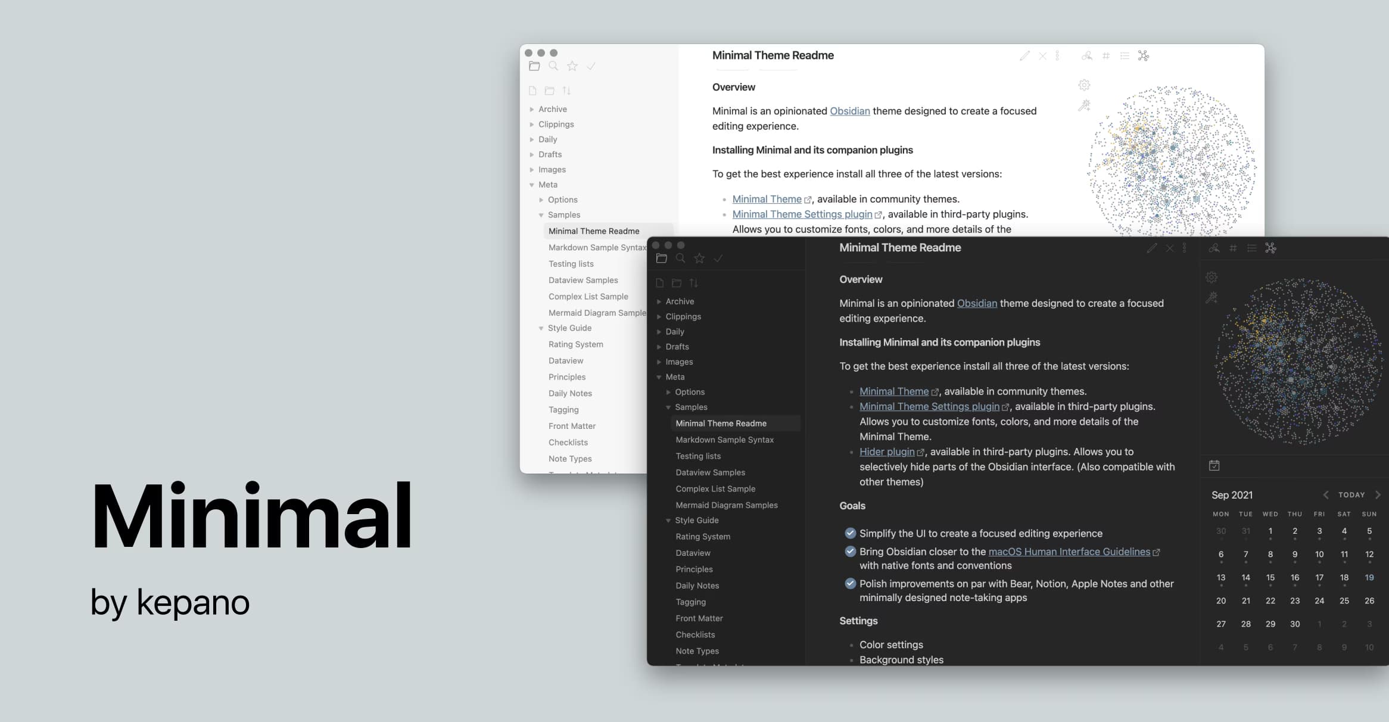Image resolution: width=1389 pixels, height=722 pixels.
Task: Click the three-dot more options menu
Action: click(x=1185, y=248)
